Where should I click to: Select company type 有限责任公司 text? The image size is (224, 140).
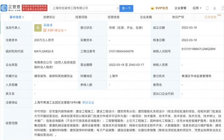click(55, 65)
